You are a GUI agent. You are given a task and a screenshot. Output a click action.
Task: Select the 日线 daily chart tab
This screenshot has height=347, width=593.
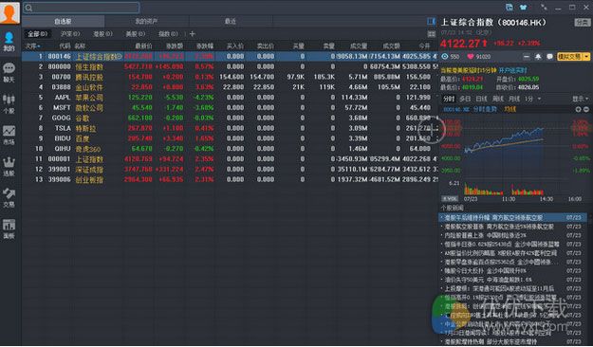481,99
